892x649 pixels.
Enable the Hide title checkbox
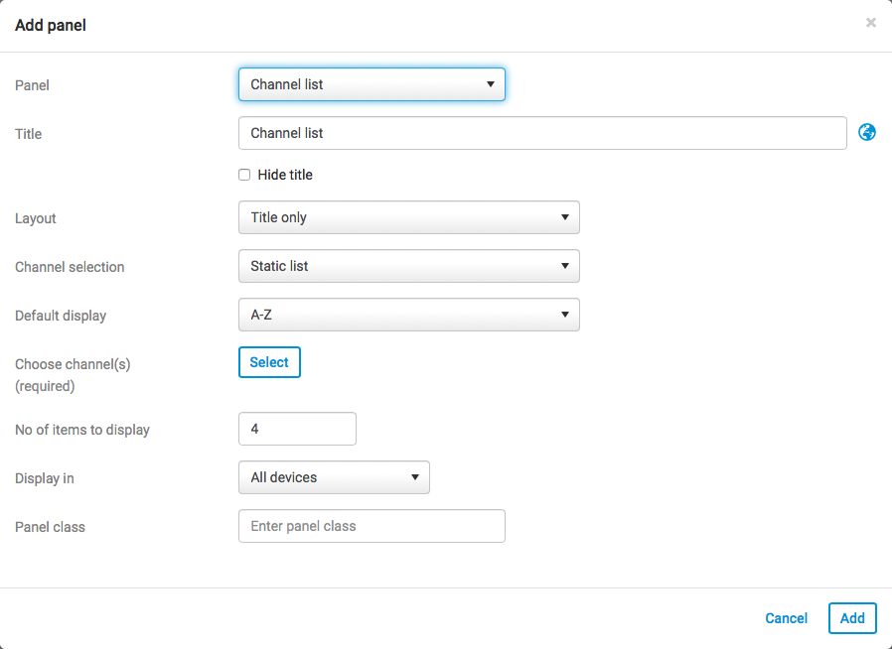244,175
